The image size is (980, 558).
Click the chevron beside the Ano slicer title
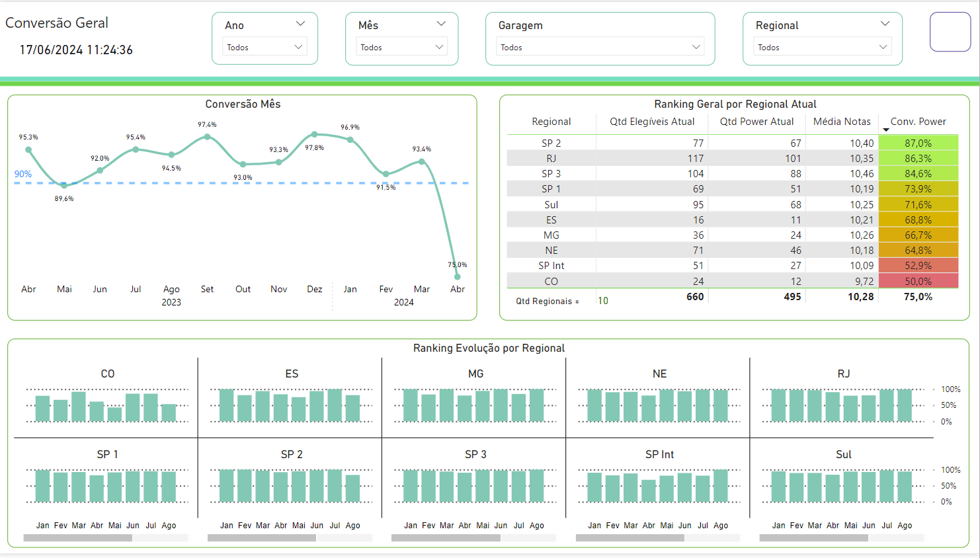300,24
